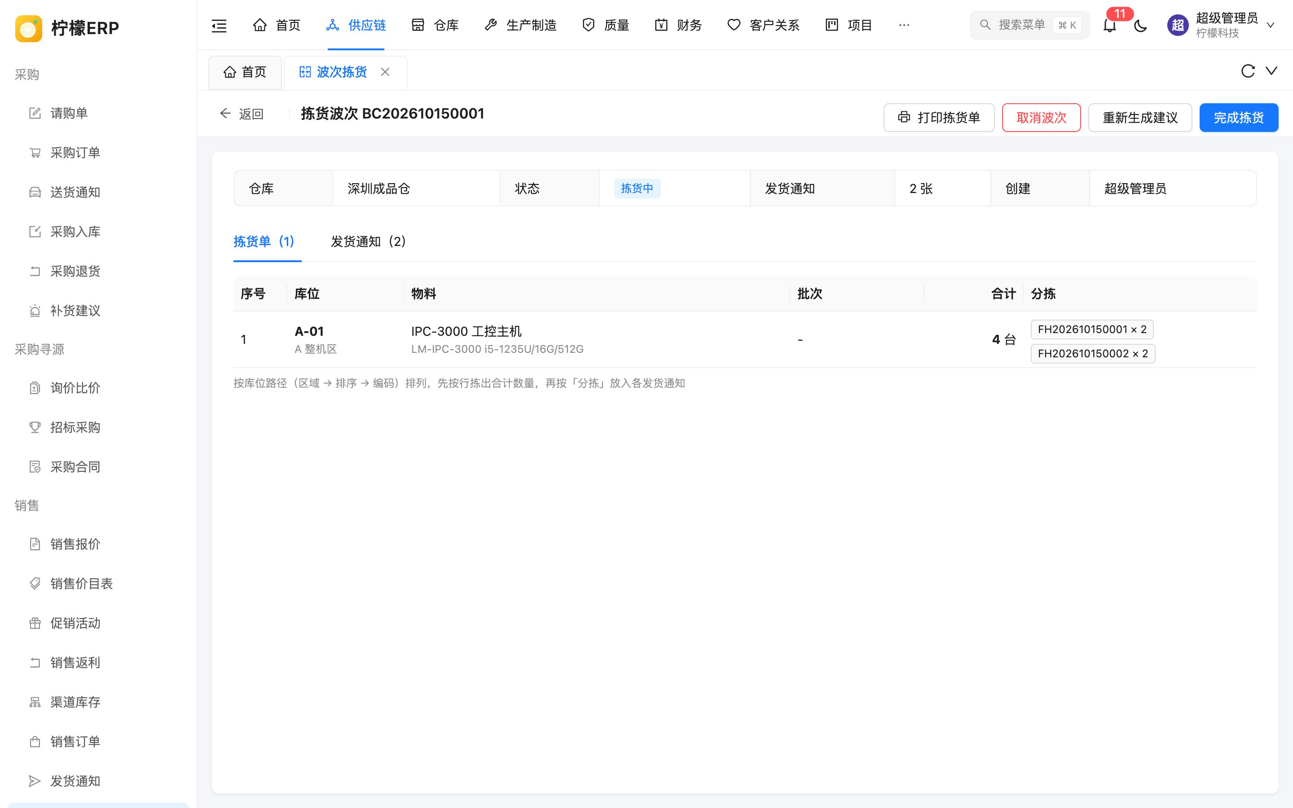Click the 重新生成建议 button
Viewport: 1293px width, 808px height.
(1139, 118)
